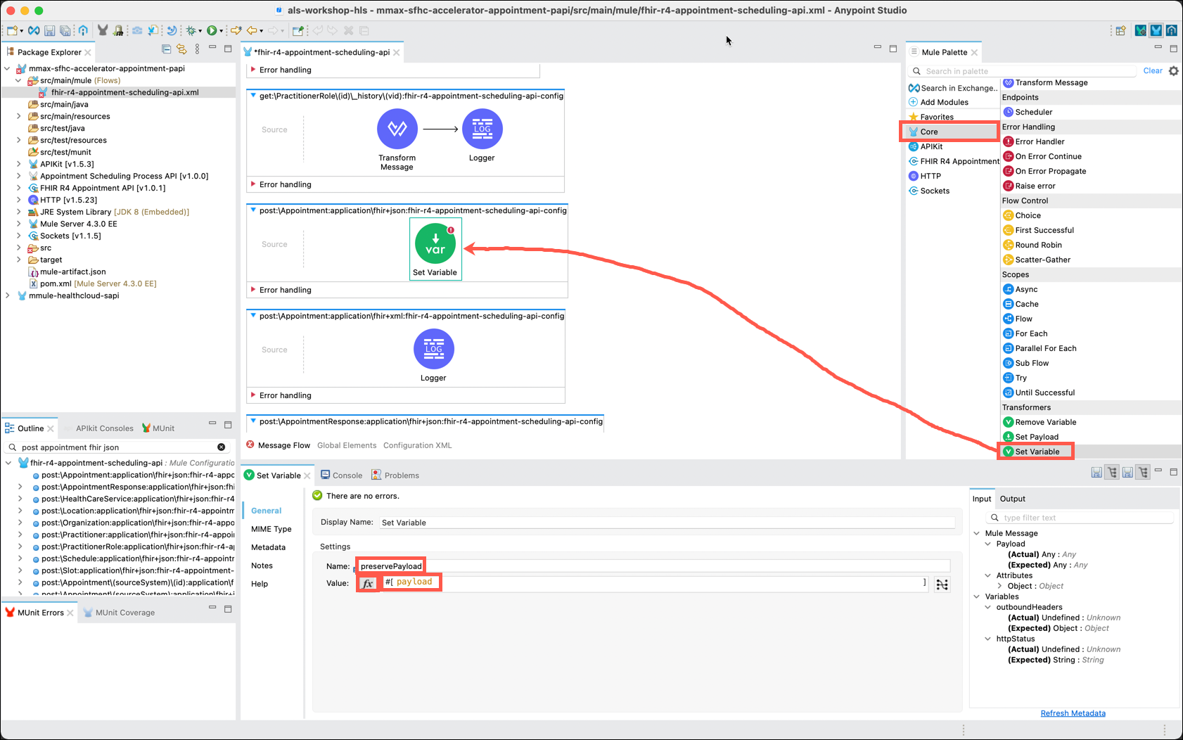Click Clear in palette search
The width and height of the screenshot is (1183, 740).
point(1153,71)
